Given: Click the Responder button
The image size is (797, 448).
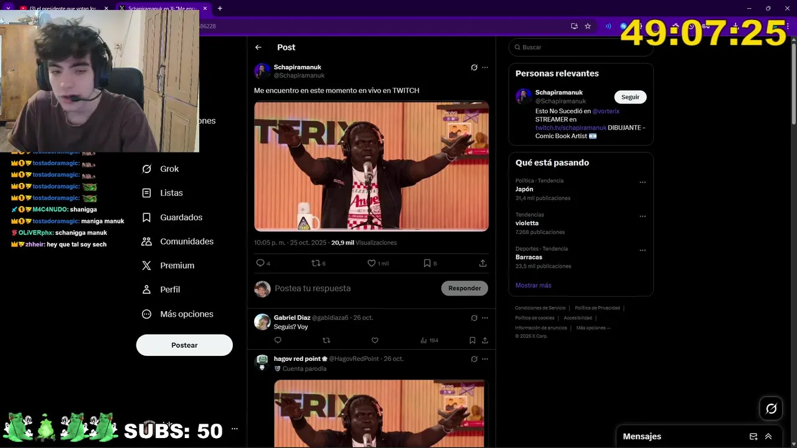Looking at the screenshot, I should (x=465, y=288).
